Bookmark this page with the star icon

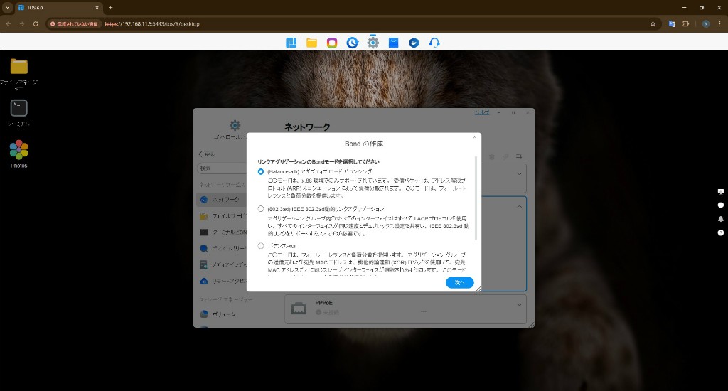[x=653, y=23]
